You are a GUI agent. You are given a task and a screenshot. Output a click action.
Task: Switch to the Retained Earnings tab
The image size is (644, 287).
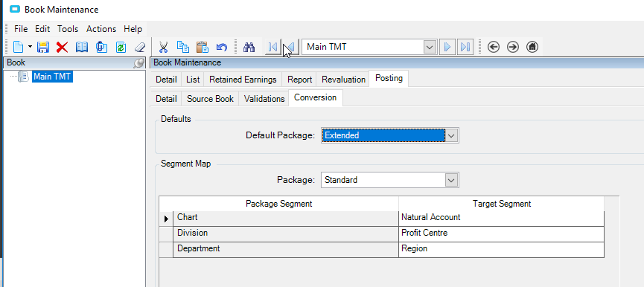pyautogui.click(x=243, y=80)
